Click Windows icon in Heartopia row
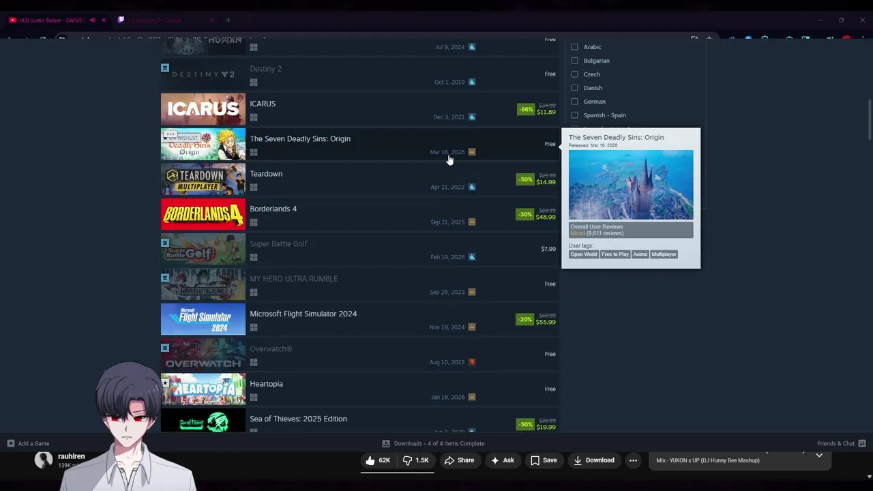The height and width of the screenshot is (491, 873). pos(254,398)
